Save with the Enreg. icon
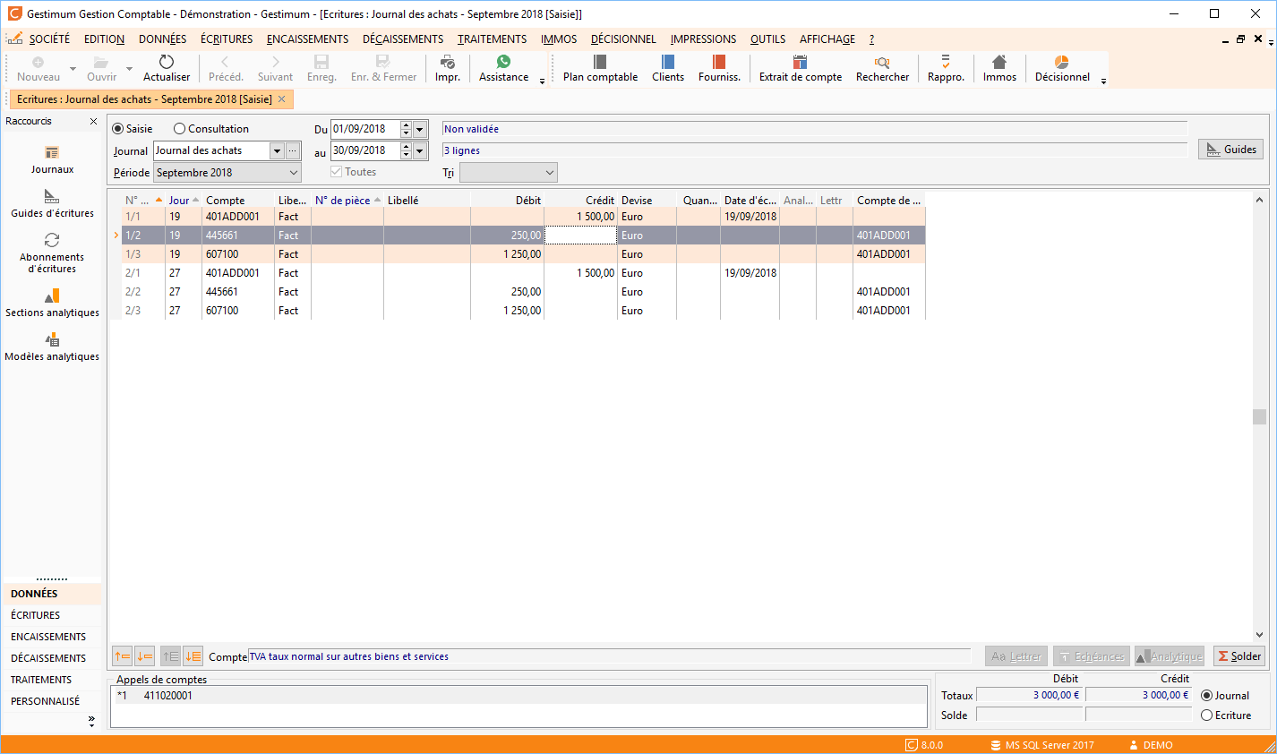The width and height of the screenshot is (1277, 754). (321, 62)
